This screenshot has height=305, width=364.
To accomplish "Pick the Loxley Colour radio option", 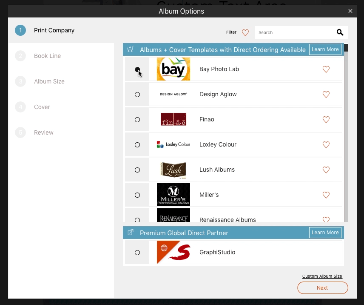I will click(x=137, y=145).
